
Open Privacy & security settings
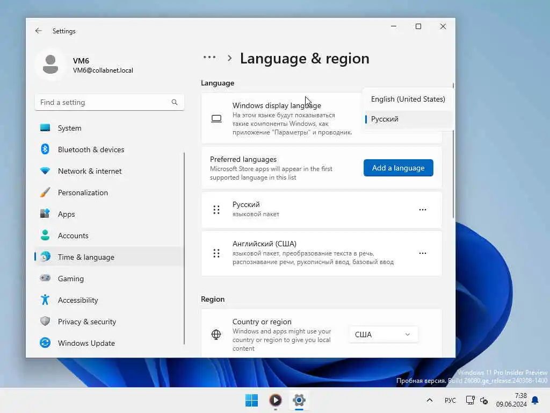pos(110,322)
